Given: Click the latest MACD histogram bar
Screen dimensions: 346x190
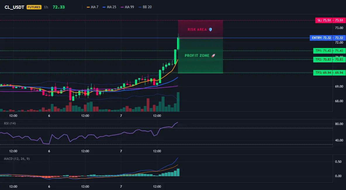Looking at the screenshot, I should tap(178, 172).
